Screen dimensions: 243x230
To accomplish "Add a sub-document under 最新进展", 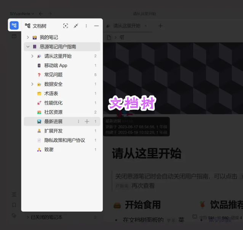I will point(87,121).
